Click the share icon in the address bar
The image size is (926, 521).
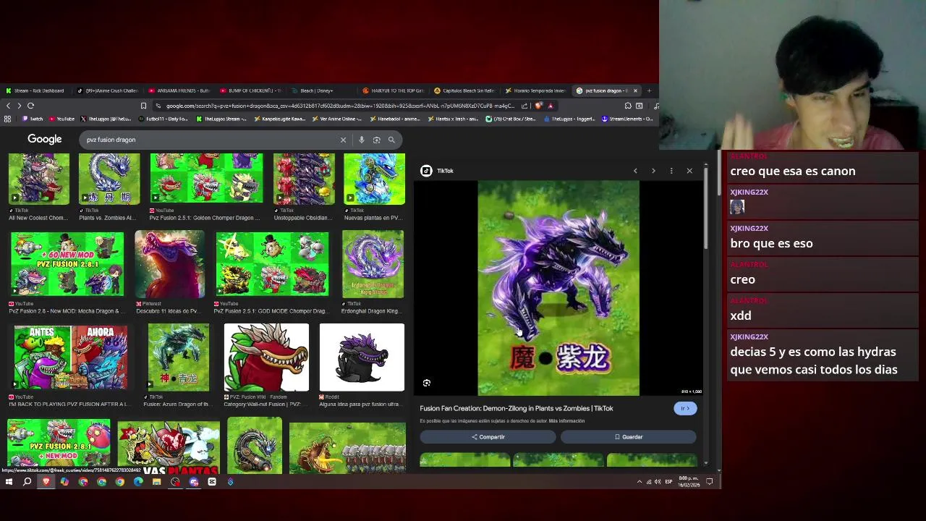tap(524, 106)
